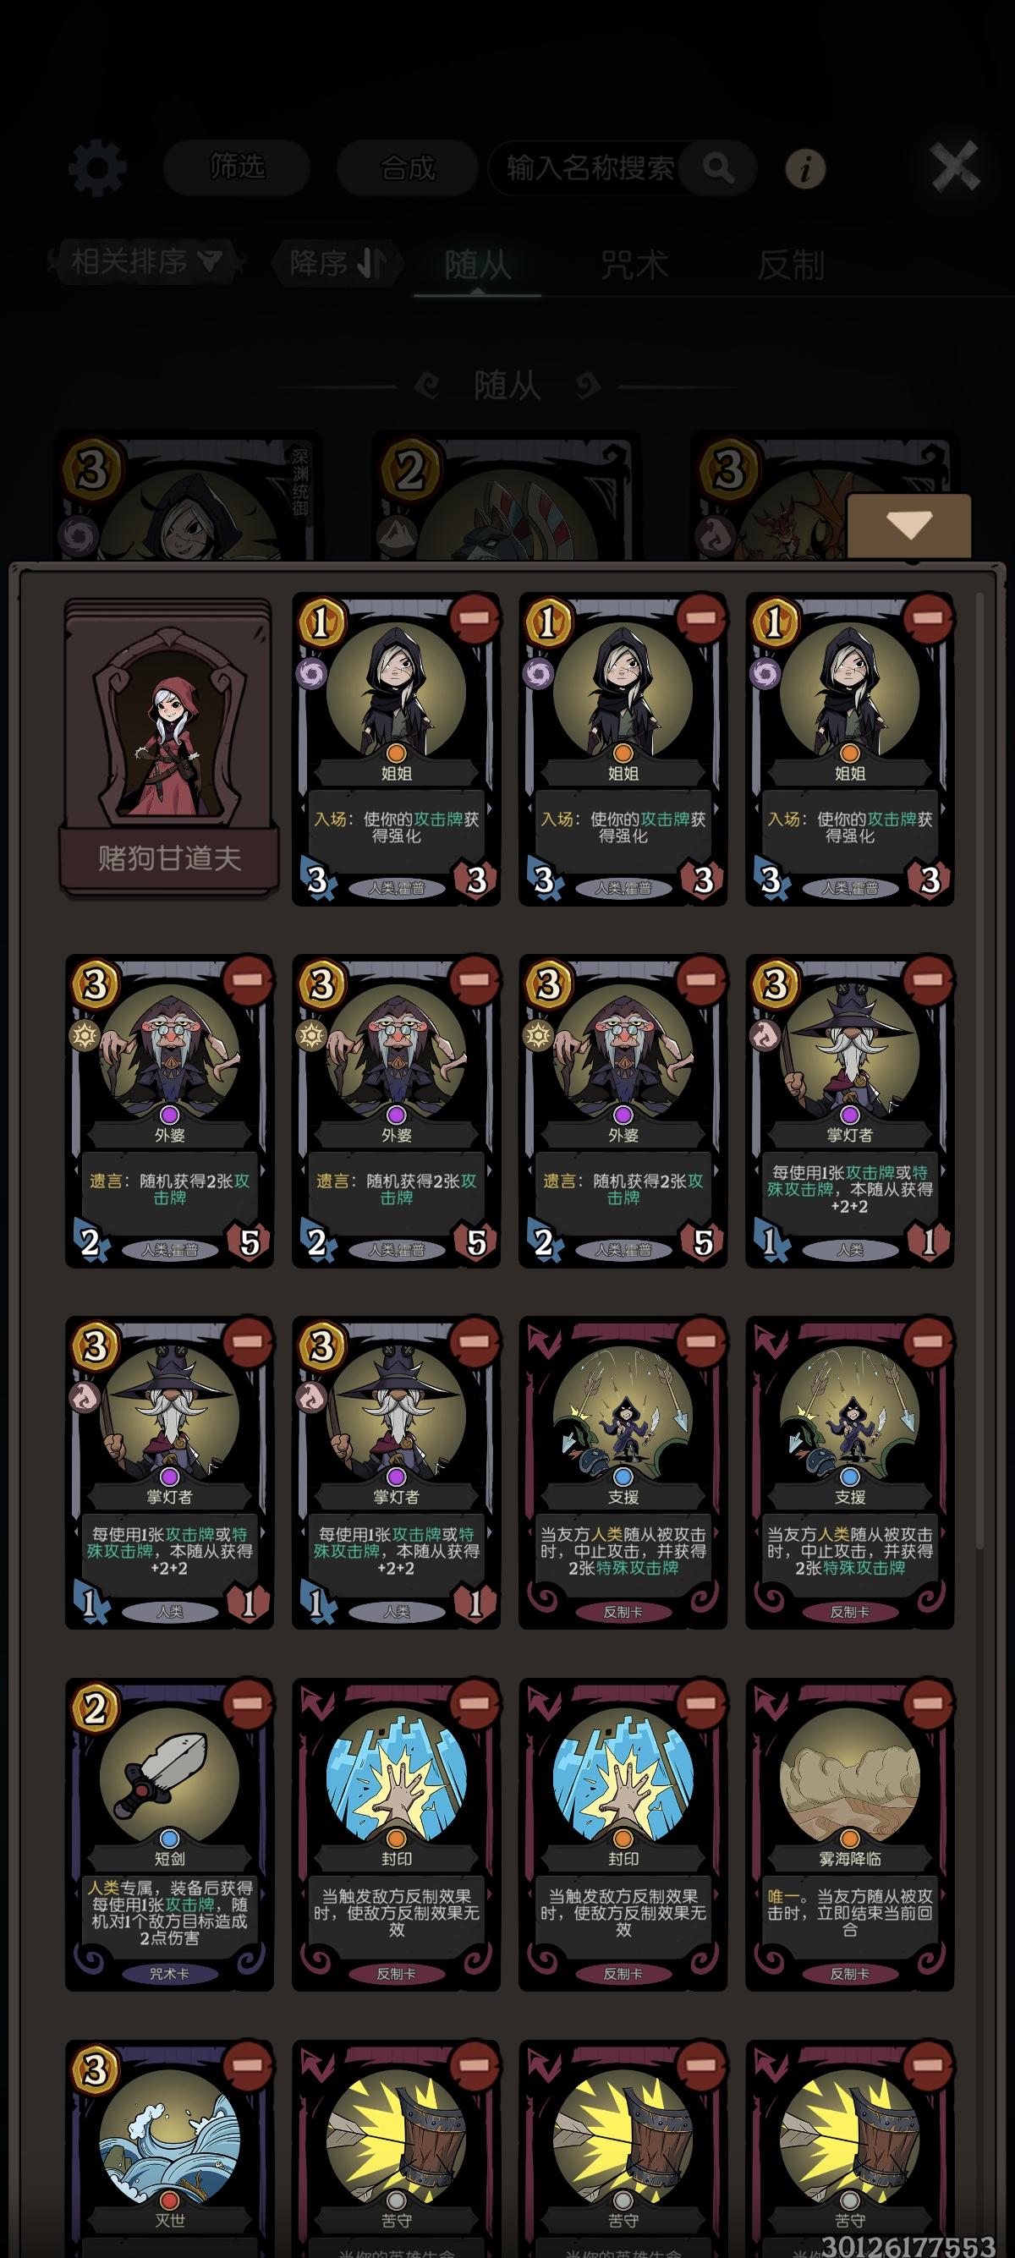Click minus on fourth-row first 封印 card
The image size is (1015, 2258).
(x=475, y=1702)
